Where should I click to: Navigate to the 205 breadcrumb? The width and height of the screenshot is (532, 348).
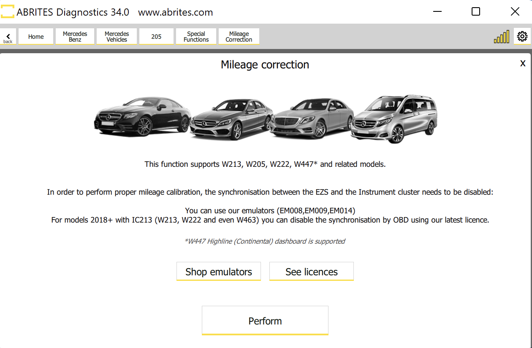pyautogui.click(x=156, y=36)
